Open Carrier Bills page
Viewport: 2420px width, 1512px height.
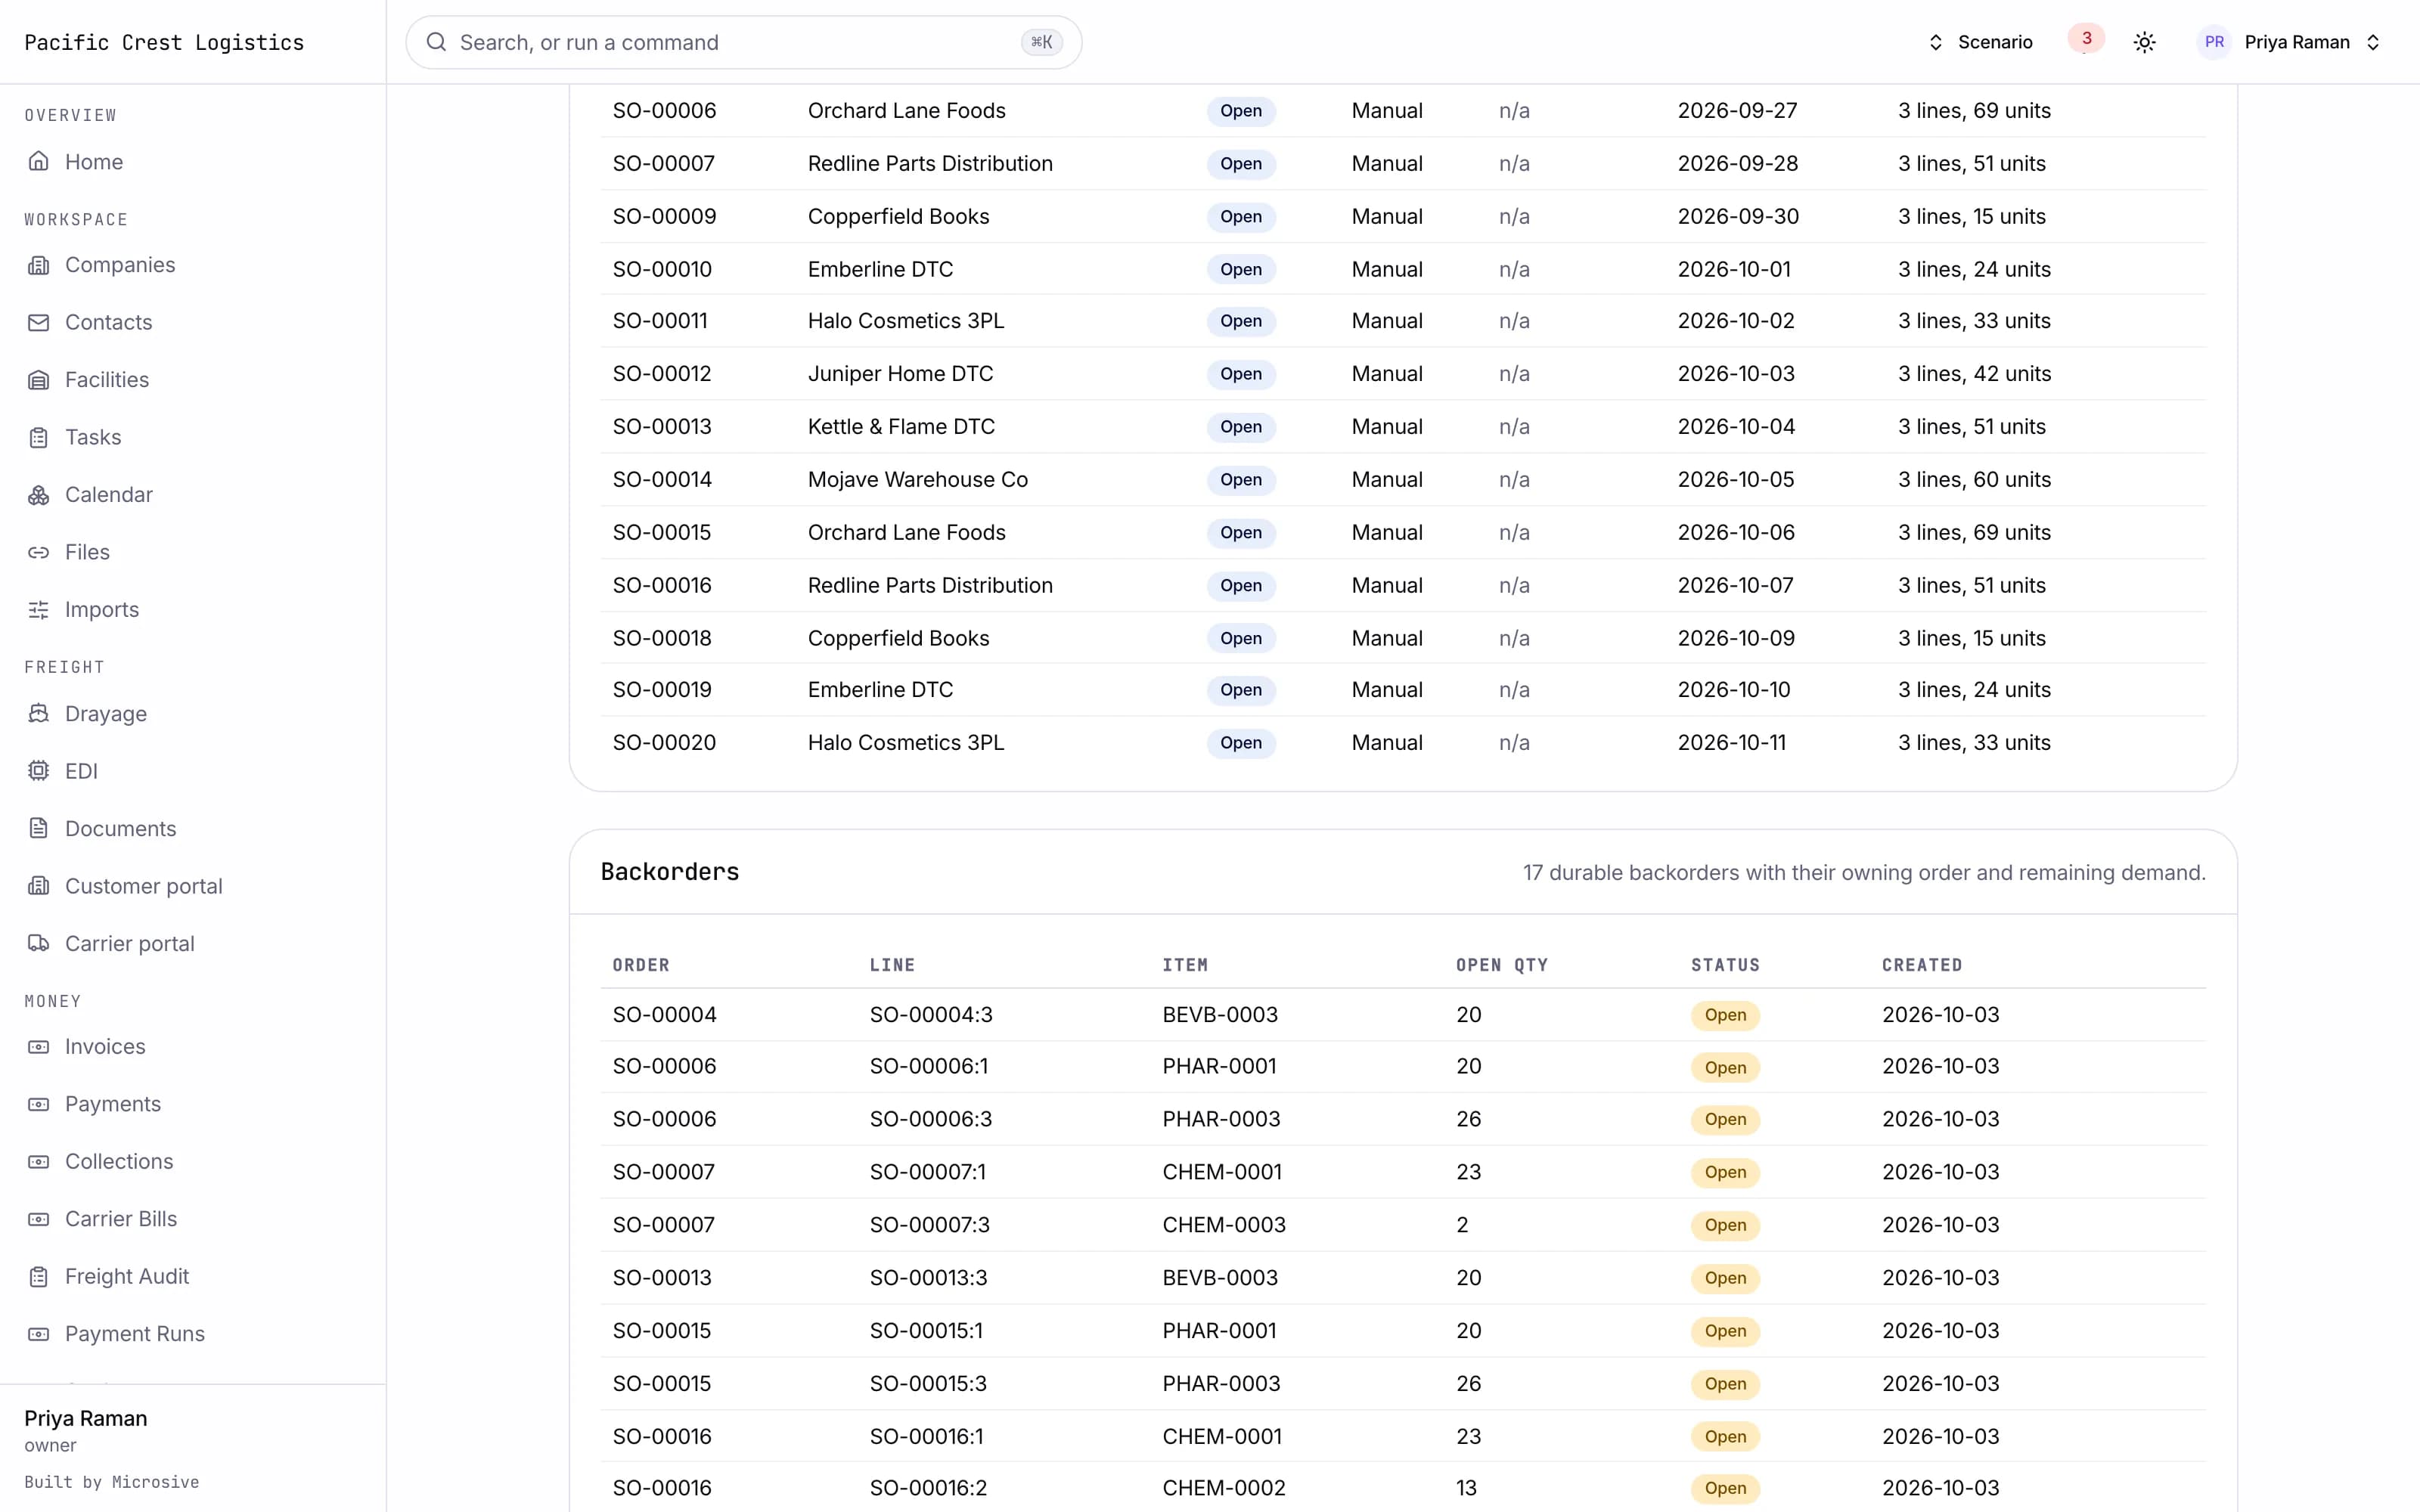coord(121,1219)
